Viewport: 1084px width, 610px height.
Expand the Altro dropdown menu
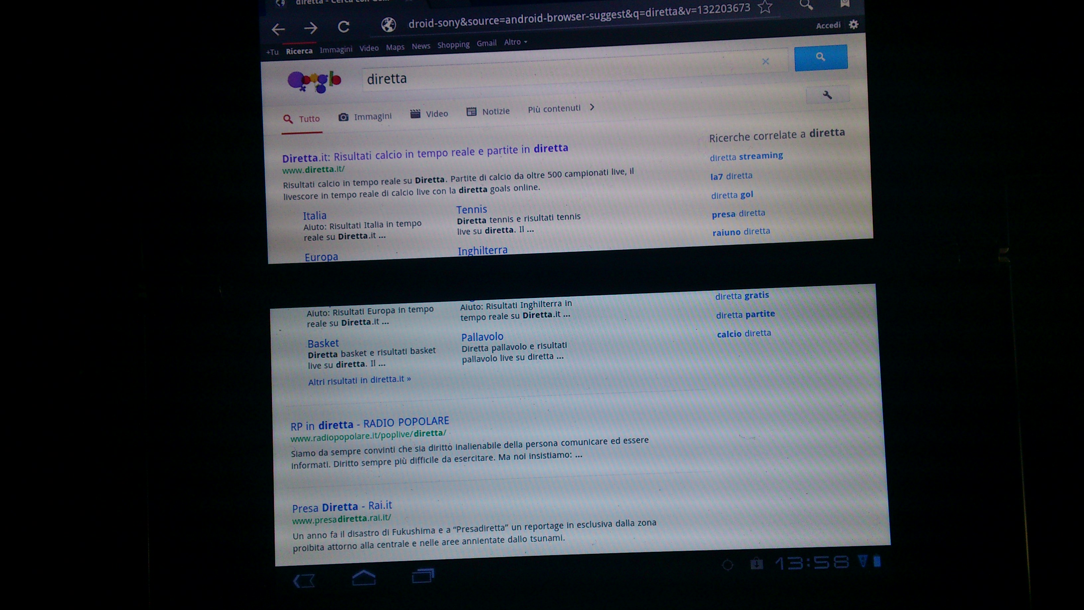pos(515,42)
